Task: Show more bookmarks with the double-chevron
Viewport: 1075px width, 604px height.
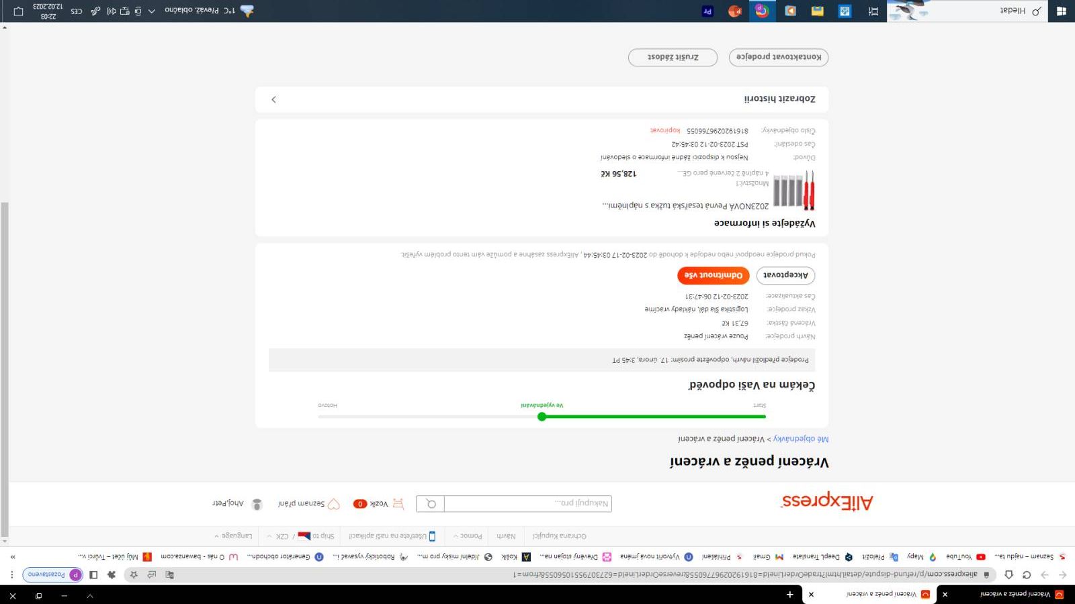Action: [13, 556]
